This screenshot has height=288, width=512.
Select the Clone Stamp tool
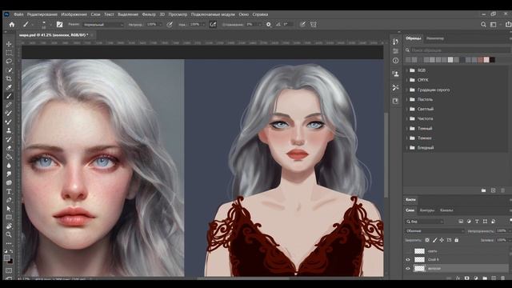click(x=9, y=130)
